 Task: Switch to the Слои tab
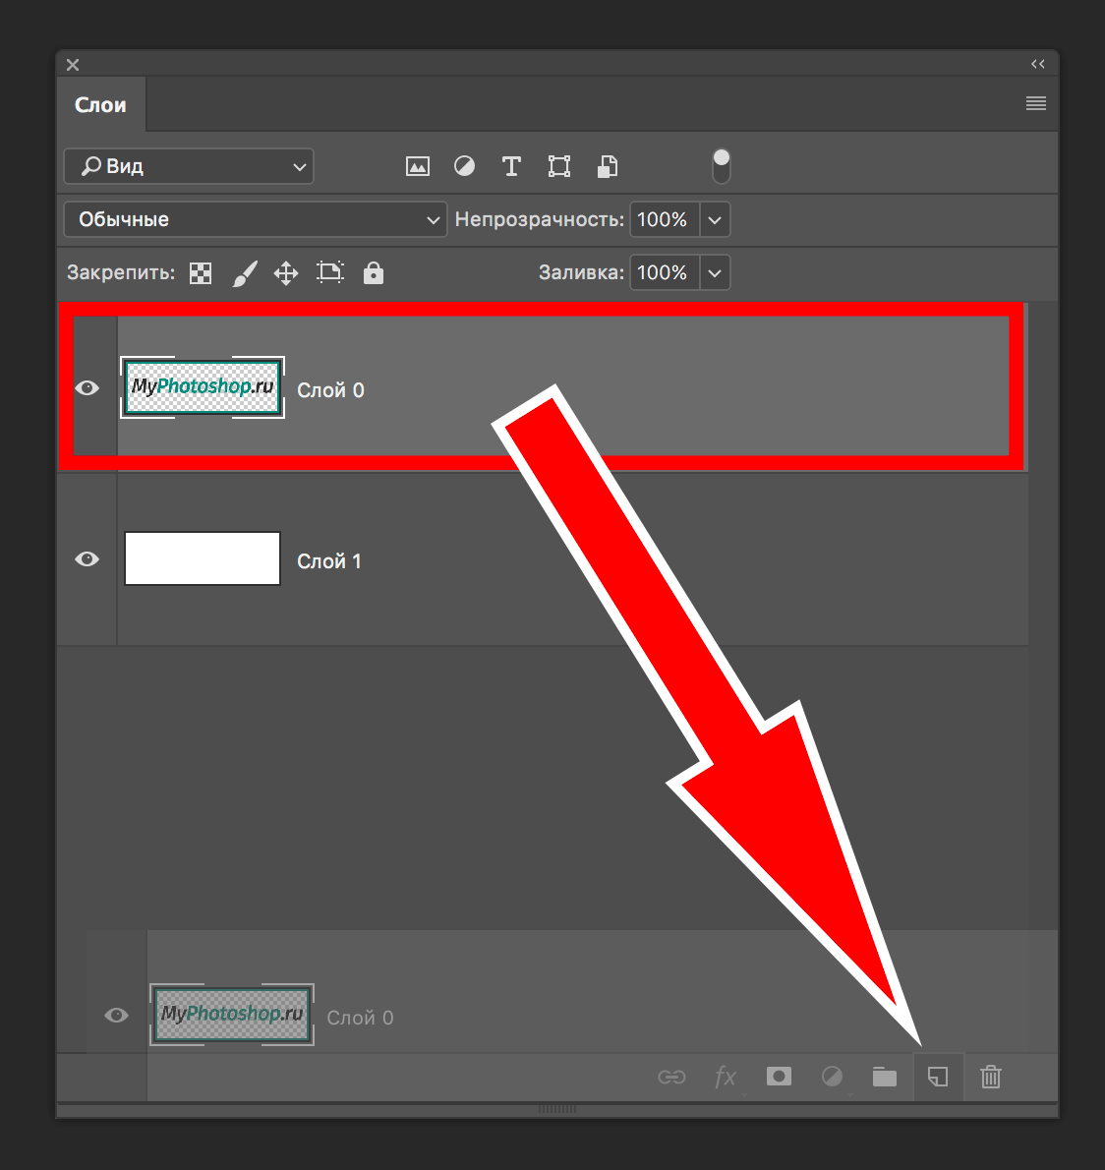coord(100,105)
